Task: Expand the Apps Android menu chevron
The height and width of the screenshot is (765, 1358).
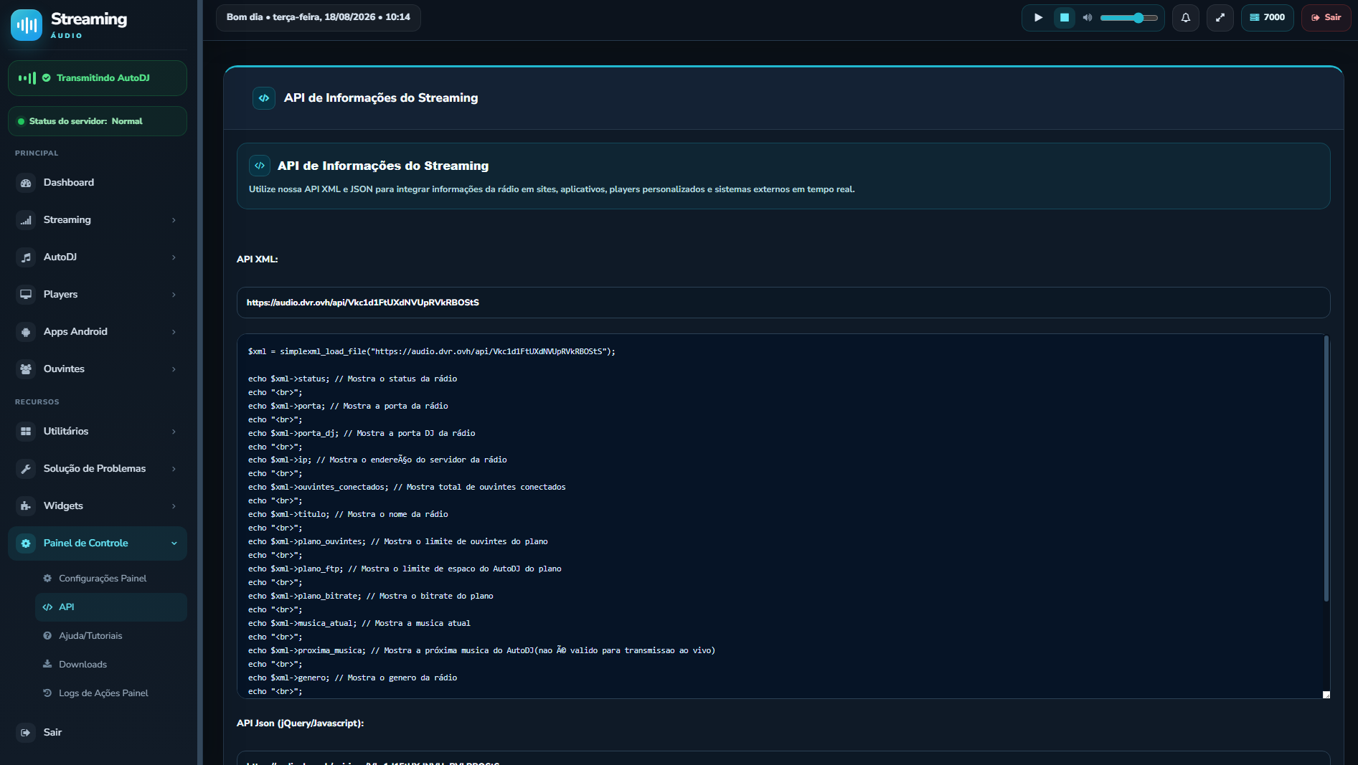Action: click(x=174, y=332)
